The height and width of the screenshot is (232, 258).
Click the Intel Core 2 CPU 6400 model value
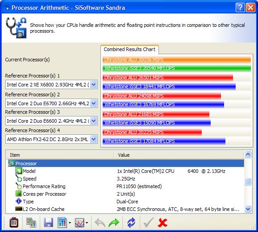click(x=171, y=171)
